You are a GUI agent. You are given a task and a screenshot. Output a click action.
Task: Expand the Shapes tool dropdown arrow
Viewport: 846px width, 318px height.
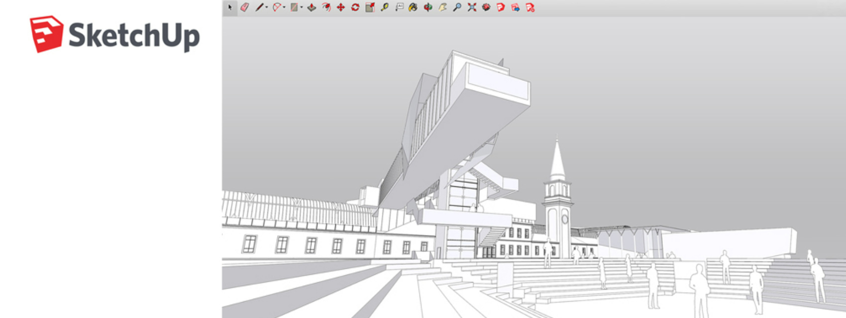click(x=302, y=7)
